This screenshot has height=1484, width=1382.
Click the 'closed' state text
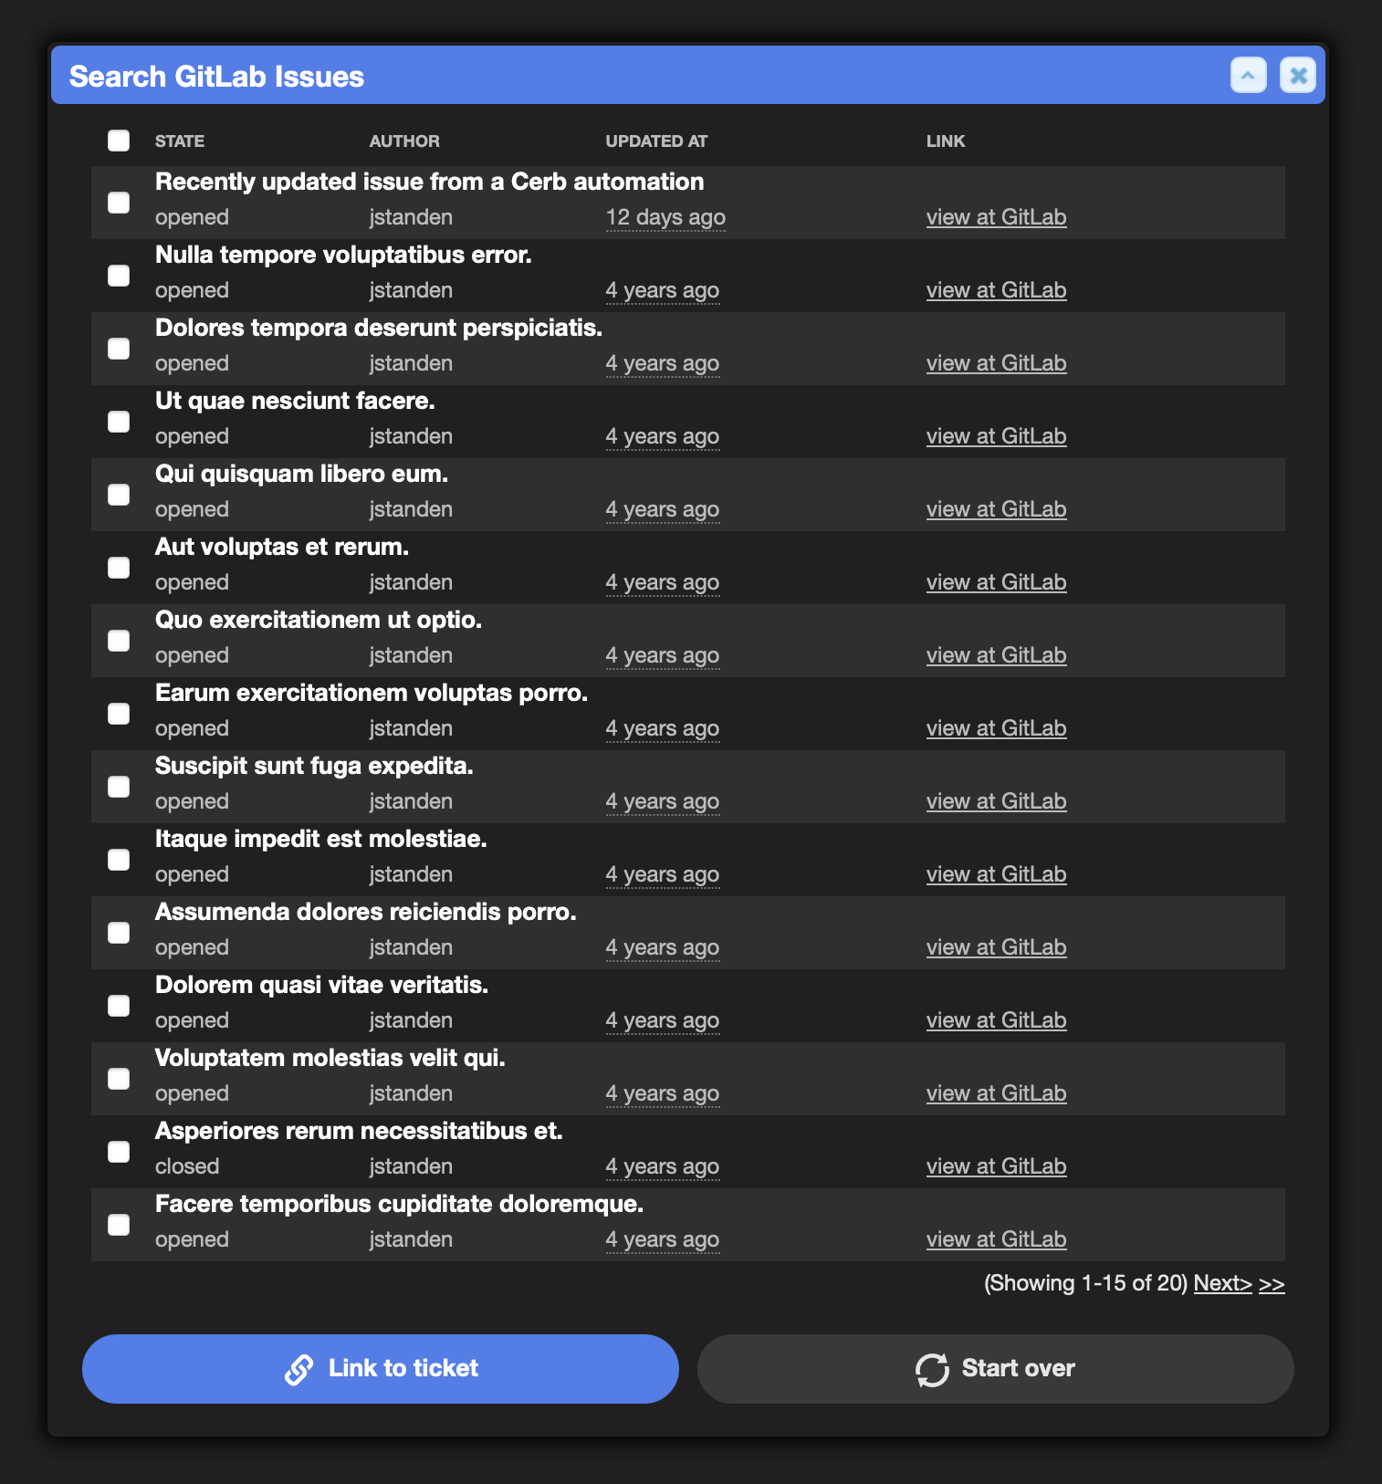187,1166
